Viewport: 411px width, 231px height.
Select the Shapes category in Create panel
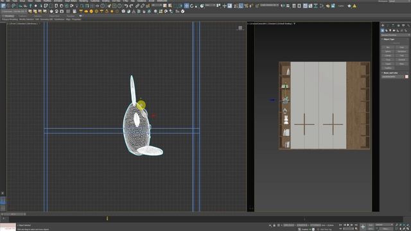coord(387,31)
